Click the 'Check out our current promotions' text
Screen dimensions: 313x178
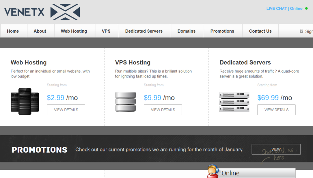(x=159, y=150)
